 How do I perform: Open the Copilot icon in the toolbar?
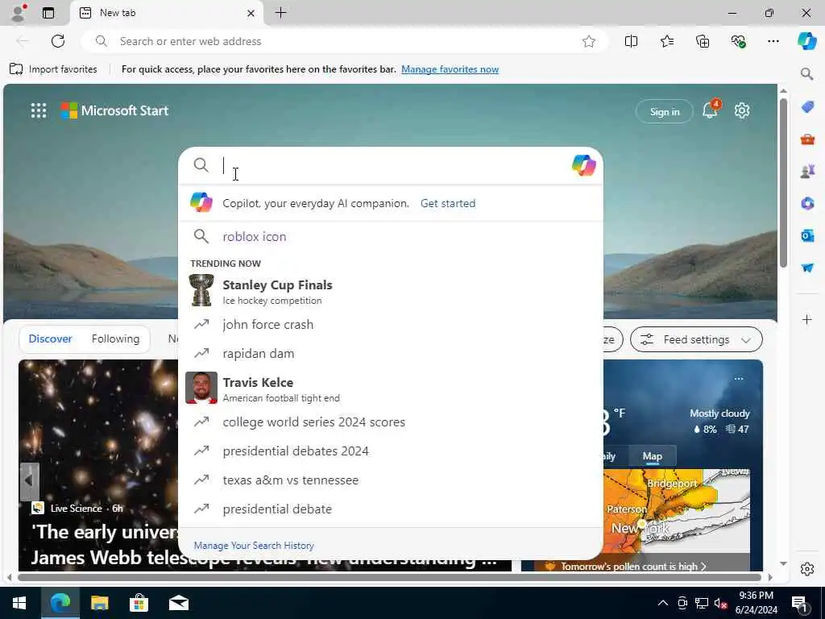807,41
